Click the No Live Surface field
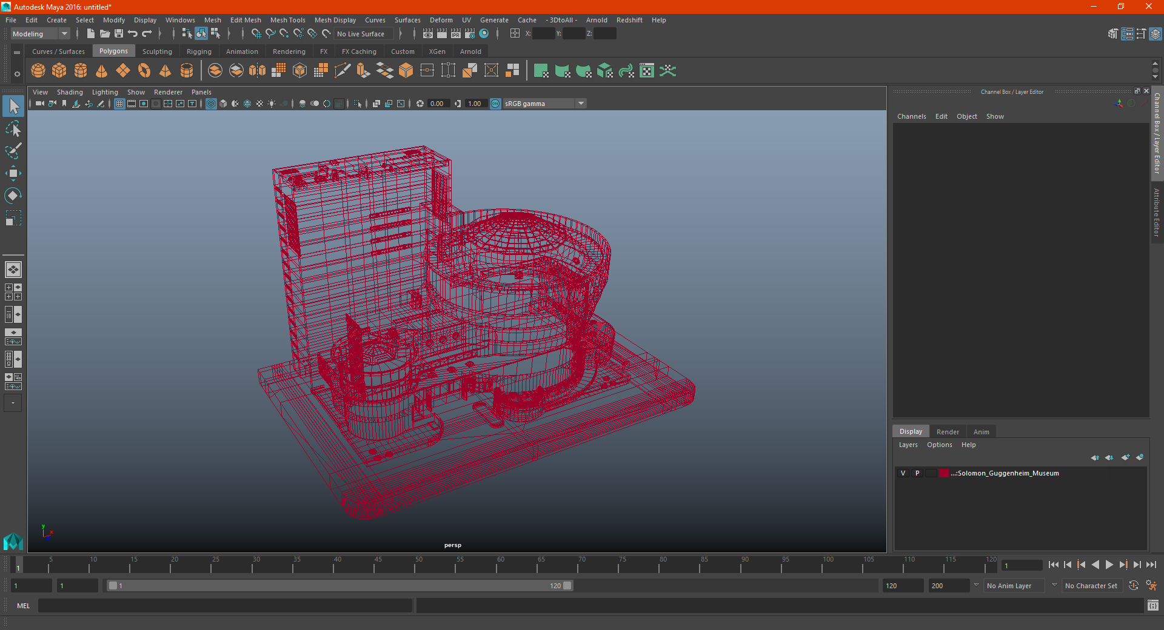The height and width of the screenshot is (630, 1164). pyautogui.click(x=364, y=34)
